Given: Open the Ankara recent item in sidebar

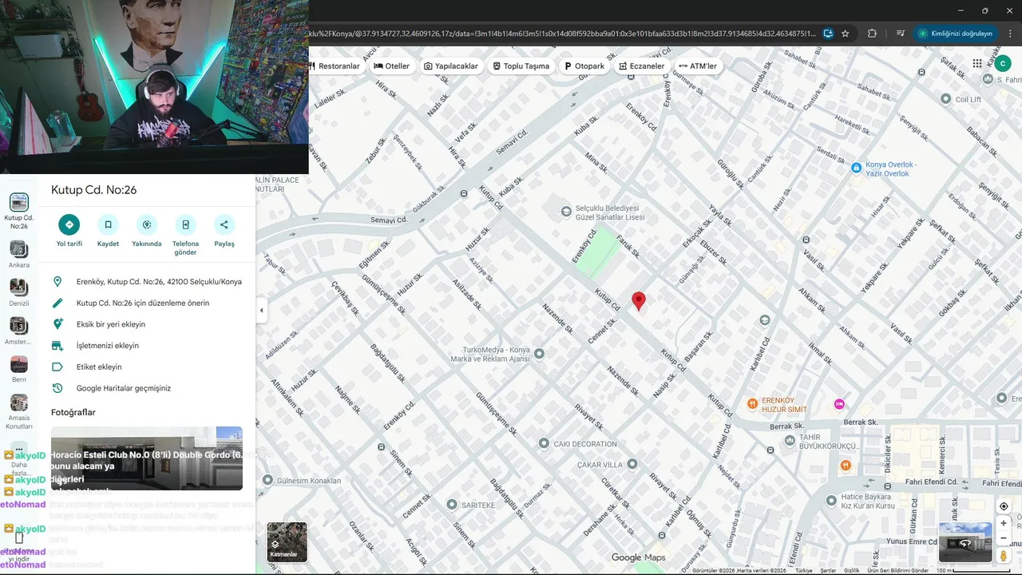Looking at the screenshot, I should [x=19, y=256].
